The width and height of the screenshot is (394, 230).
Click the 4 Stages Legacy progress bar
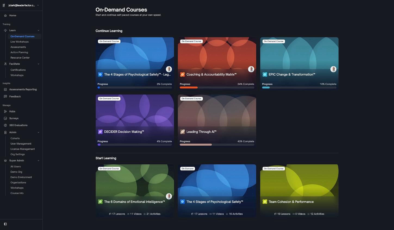tap(135, 88)
